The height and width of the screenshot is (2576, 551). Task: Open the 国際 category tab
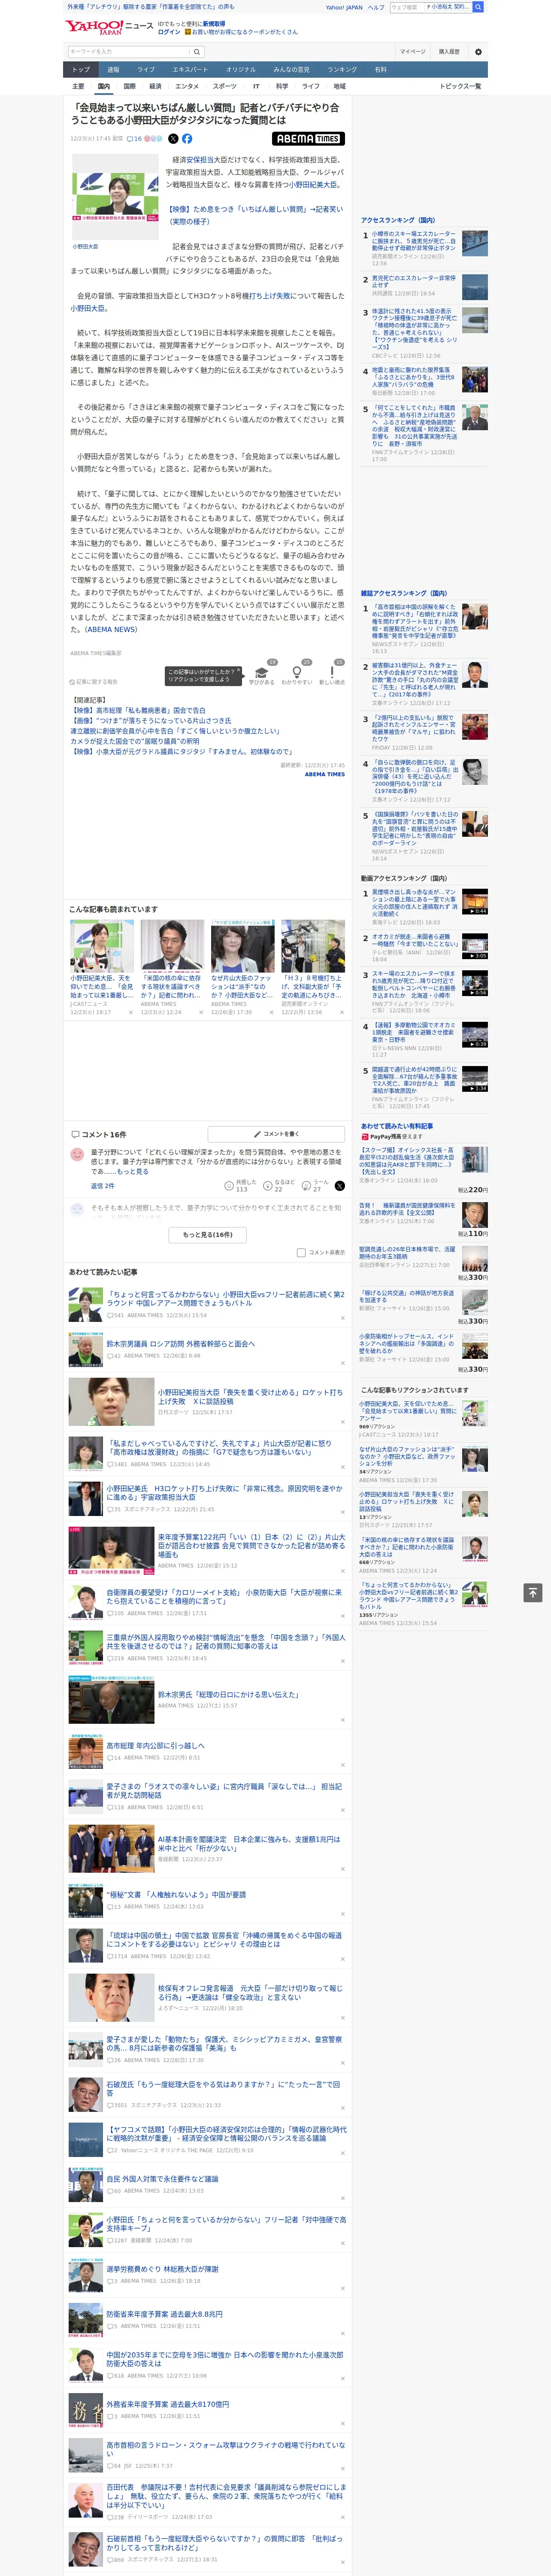click(129, 86)
